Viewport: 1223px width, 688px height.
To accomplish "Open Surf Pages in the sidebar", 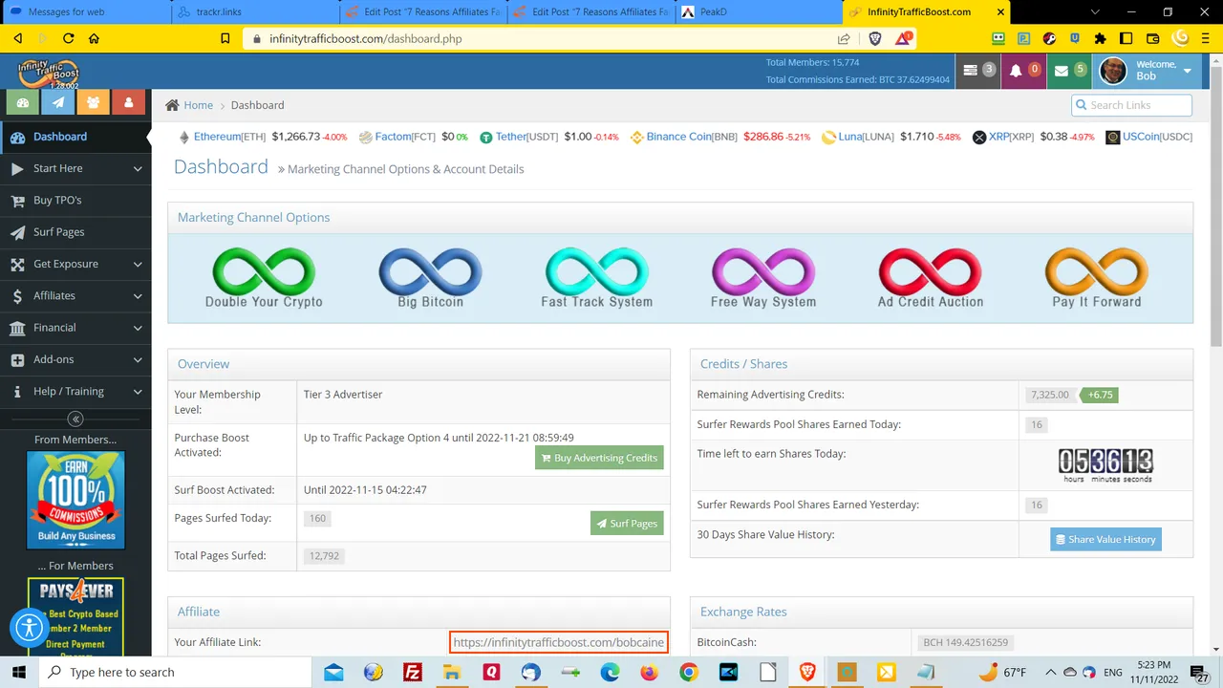I will pos(75,232).
